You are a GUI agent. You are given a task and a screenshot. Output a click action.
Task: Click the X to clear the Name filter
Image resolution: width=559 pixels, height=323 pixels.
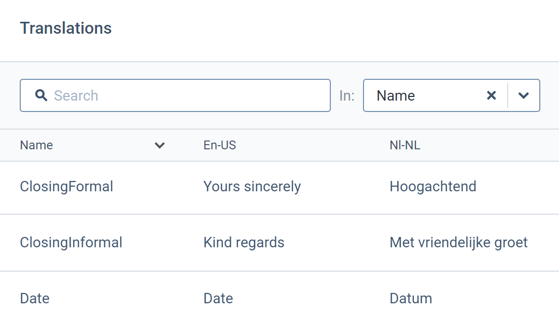pyautogui.click(x=491, y=95)
